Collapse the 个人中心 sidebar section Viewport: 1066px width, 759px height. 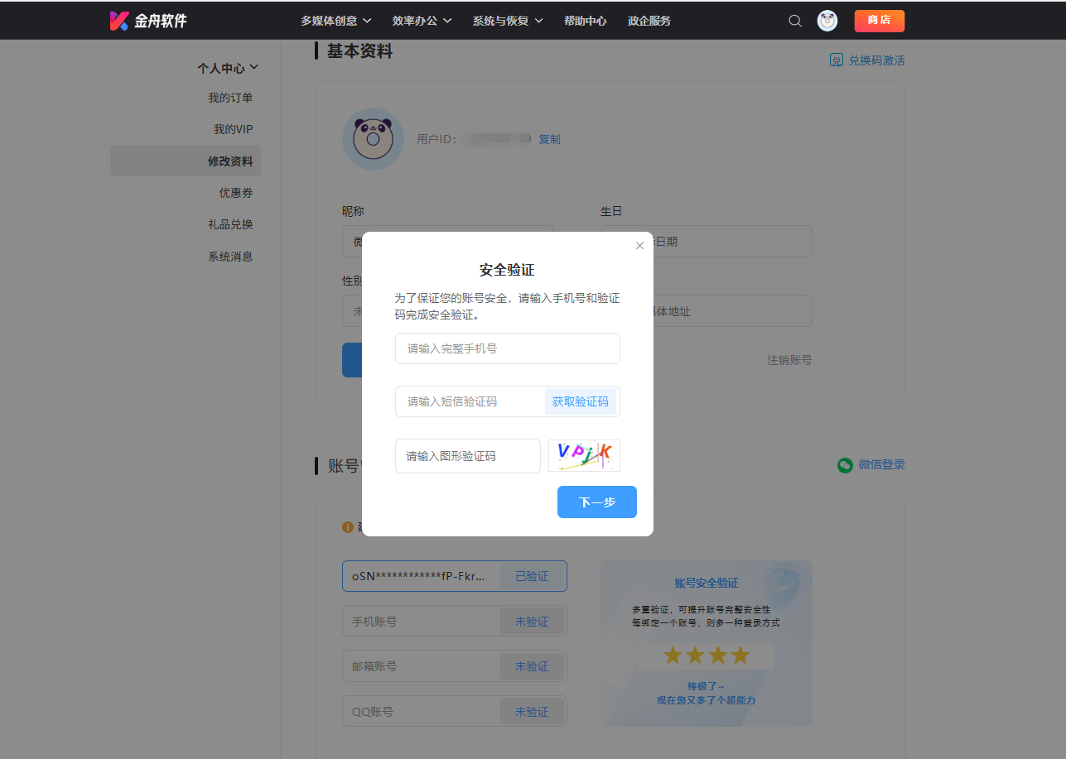(228, 68)
